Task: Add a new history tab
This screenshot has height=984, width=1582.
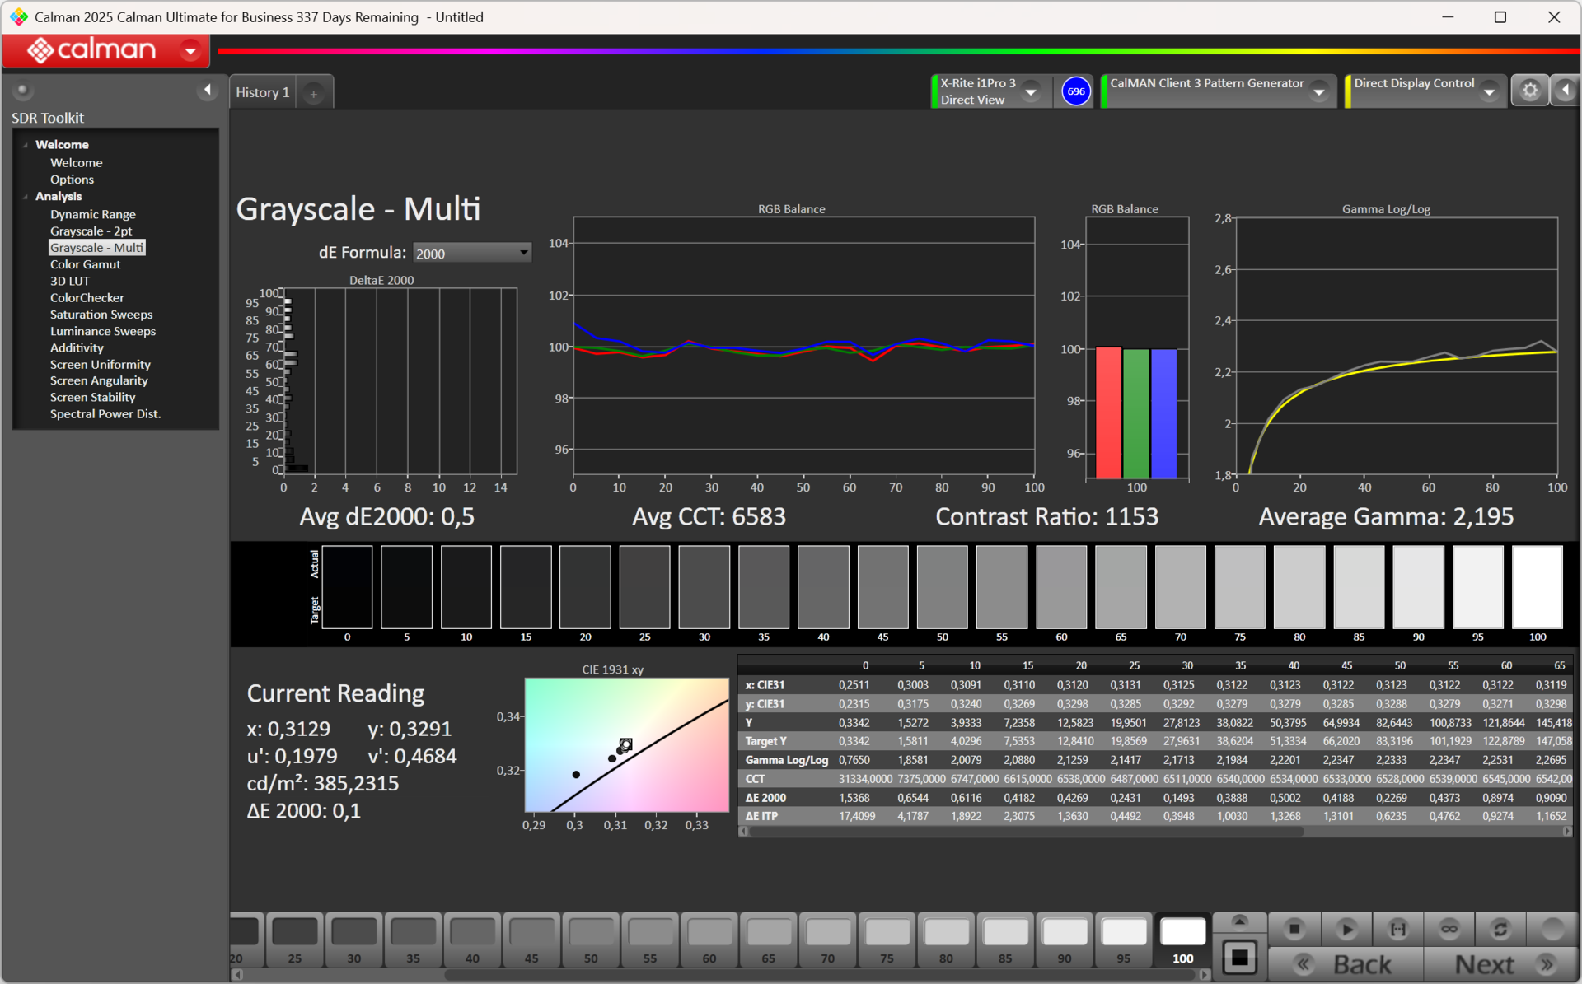Action: (313, 94)
